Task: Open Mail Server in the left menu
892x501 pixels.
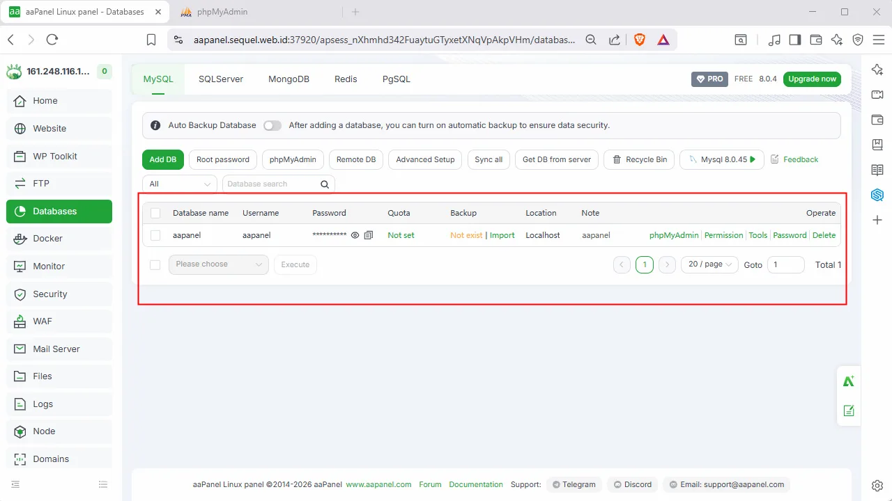Action: click(59, 349)
